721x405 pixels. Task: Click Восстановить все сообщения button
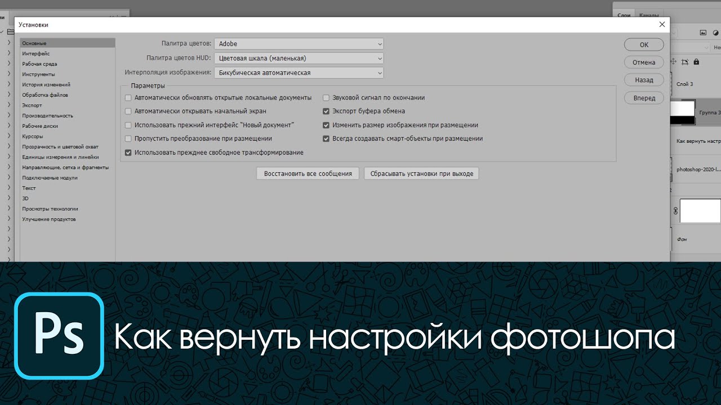click(x=308, y=174)
